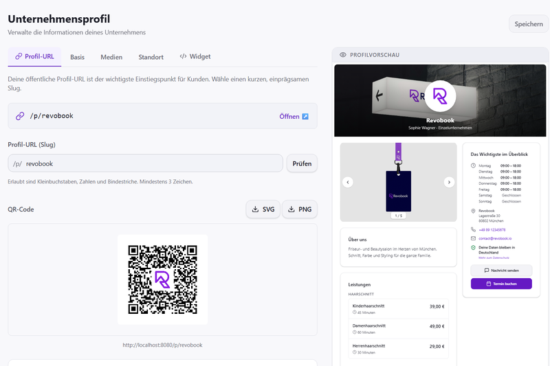Open the Profil-URL tab
Image resolution: width=550 pixels, height=366 pixels.
coord(34,56)
